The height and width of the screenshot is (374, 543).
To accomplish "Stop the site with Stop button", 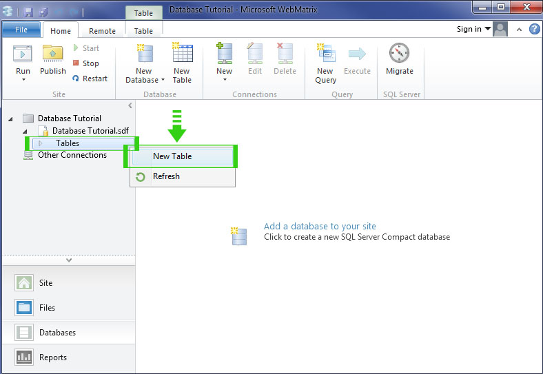I will (x=86, y=63).
